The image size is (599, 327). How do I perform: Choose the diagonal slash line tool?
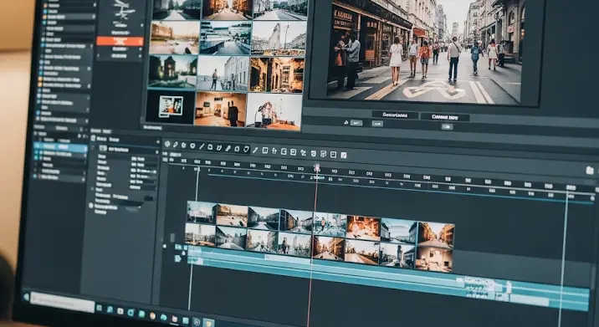[202, 146]
